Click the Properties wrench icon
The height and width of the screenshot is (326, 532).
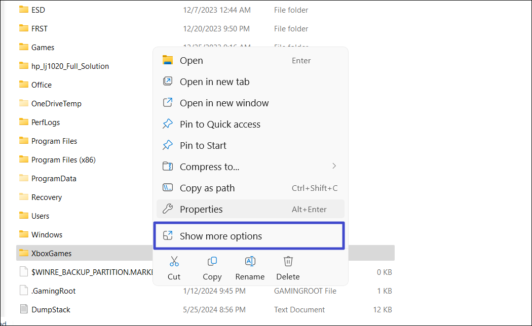click(168, 209)
